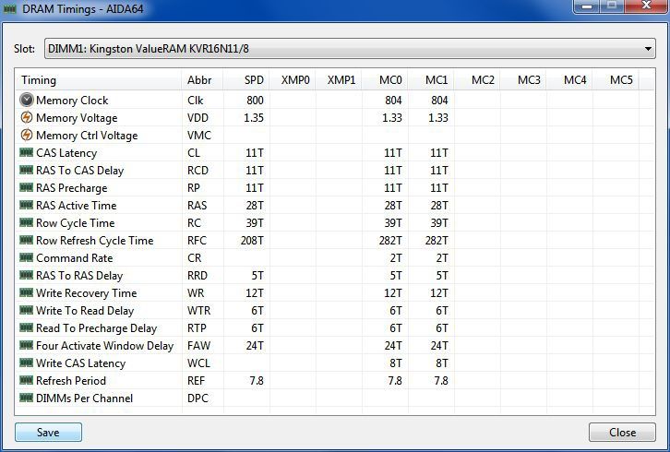Click the MC2 column header
This screenshot has width=670, height=452.
click(x=477, y=80)
